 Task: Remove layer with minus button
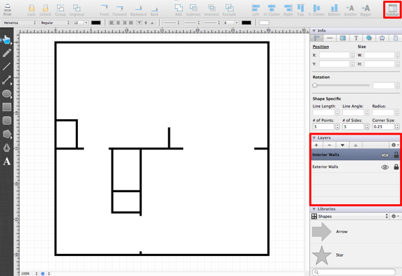[330, 145]
